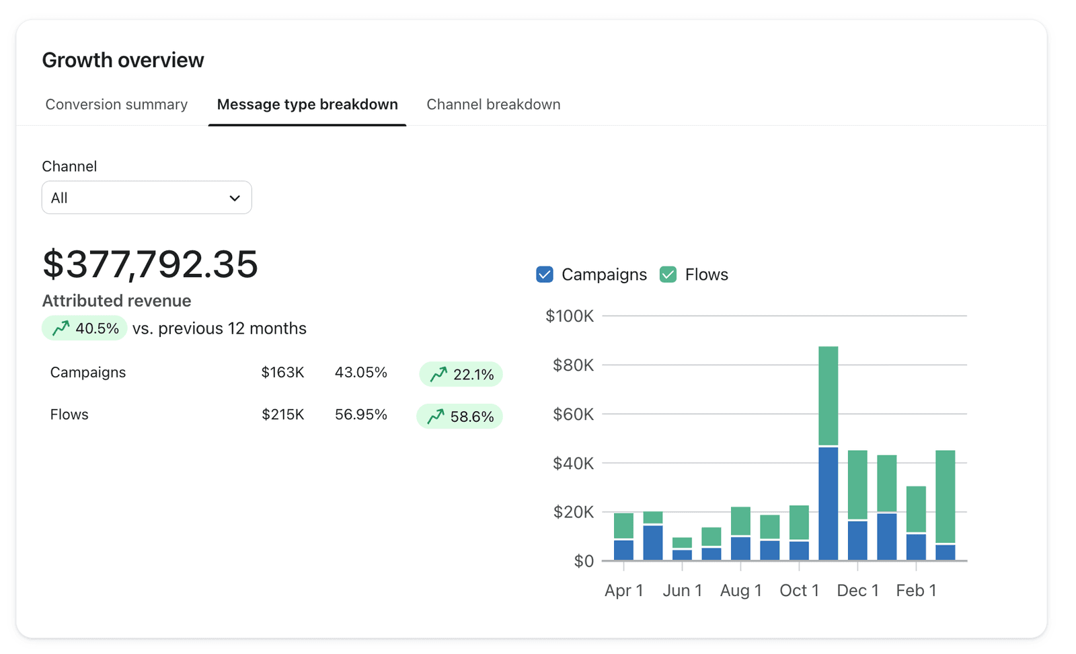Click the Flows row label in table

coord(69,414)
